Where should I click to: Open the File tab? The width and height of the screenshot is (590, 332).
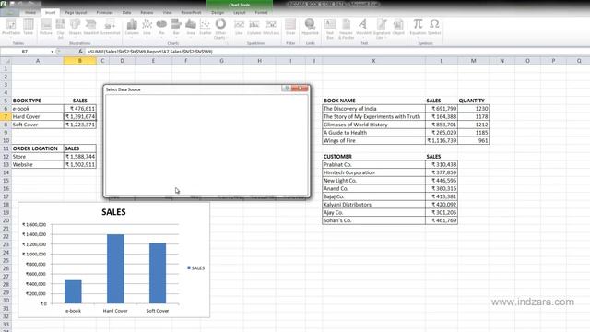tap(9, 12)
